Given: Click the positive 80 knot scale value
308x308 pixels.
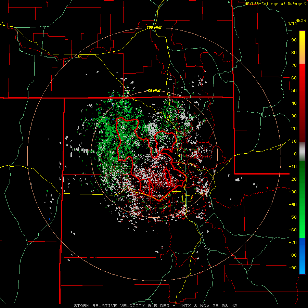Looking at the screenshot, I should [x=294, y=53].
